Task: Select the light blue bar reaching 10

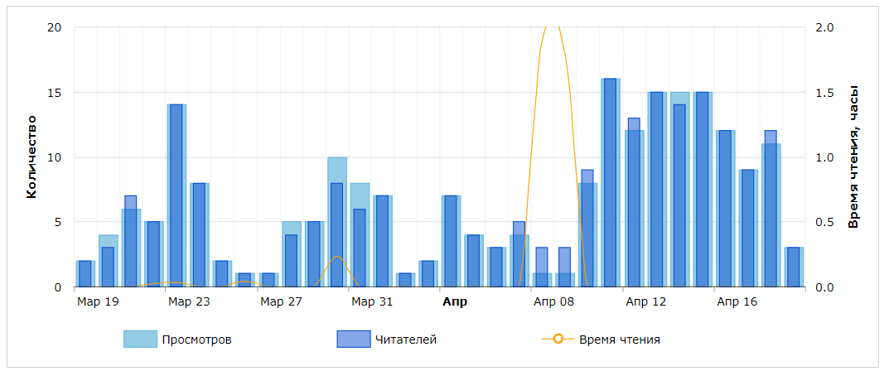Action: [337, 222]
